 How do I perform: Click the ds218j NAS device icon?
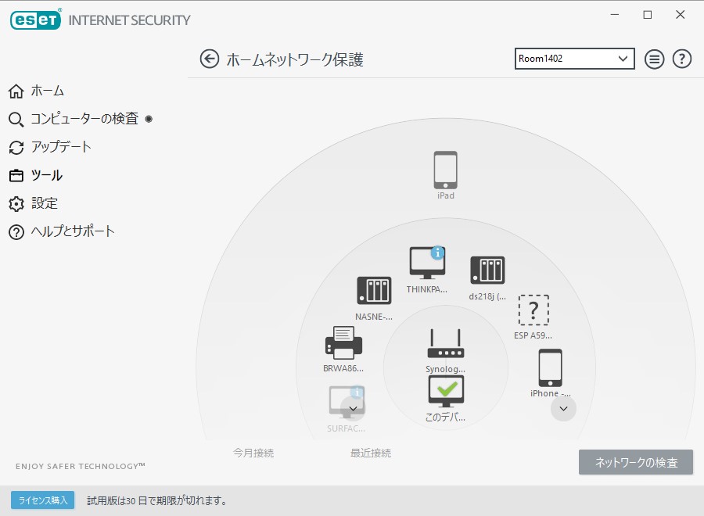click(x=487, y=270)
